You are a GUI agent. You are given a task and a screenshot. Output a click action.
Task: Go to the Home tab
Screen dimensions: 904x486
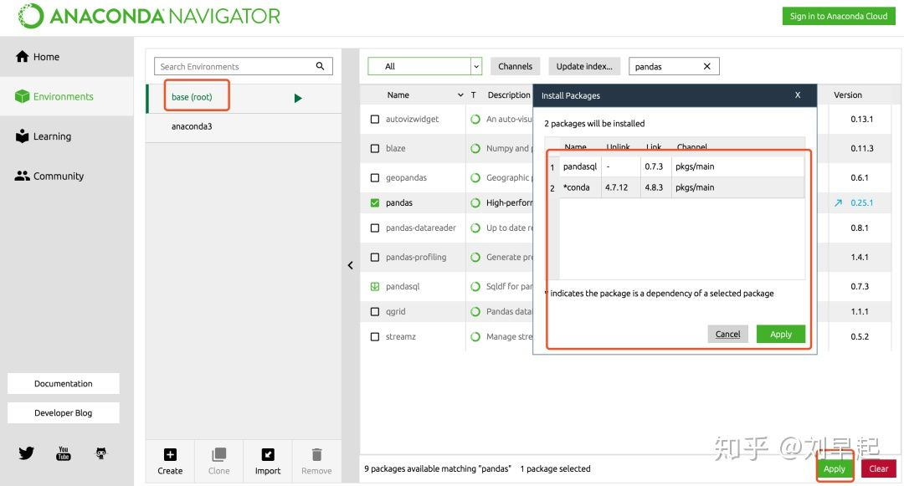[67, 57]
